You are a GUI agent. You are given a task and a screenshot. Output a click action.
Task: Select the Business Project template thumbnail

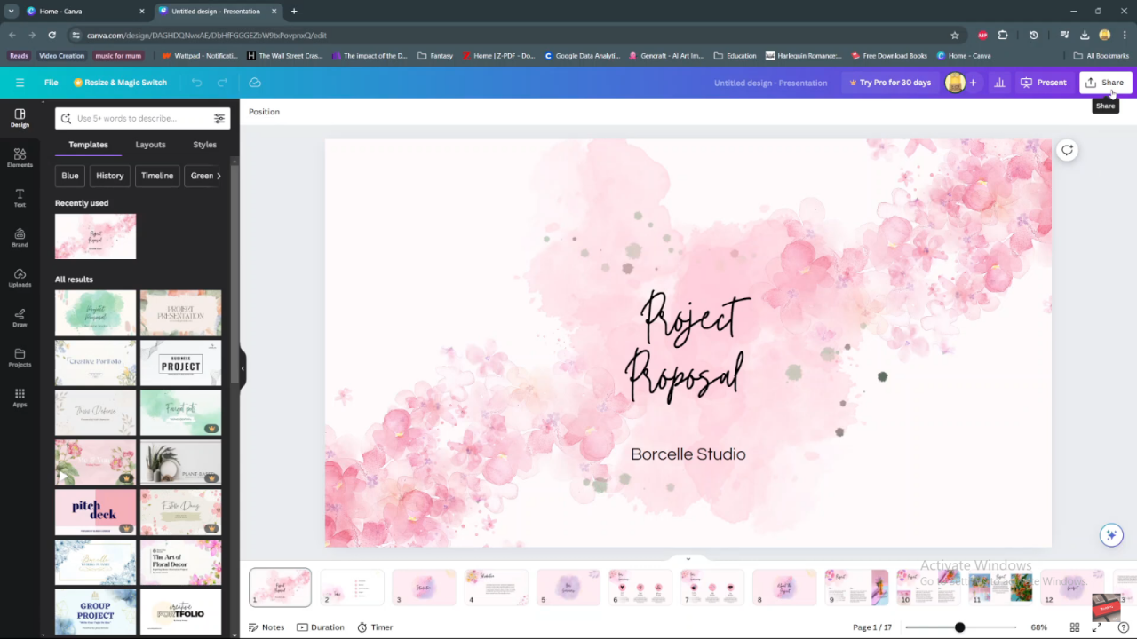pyautogui.click(x=180, y=363)
